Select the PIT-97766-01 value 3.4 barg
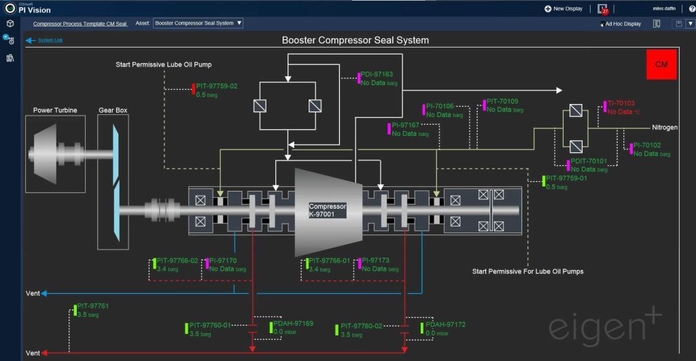 coord(319,269)
